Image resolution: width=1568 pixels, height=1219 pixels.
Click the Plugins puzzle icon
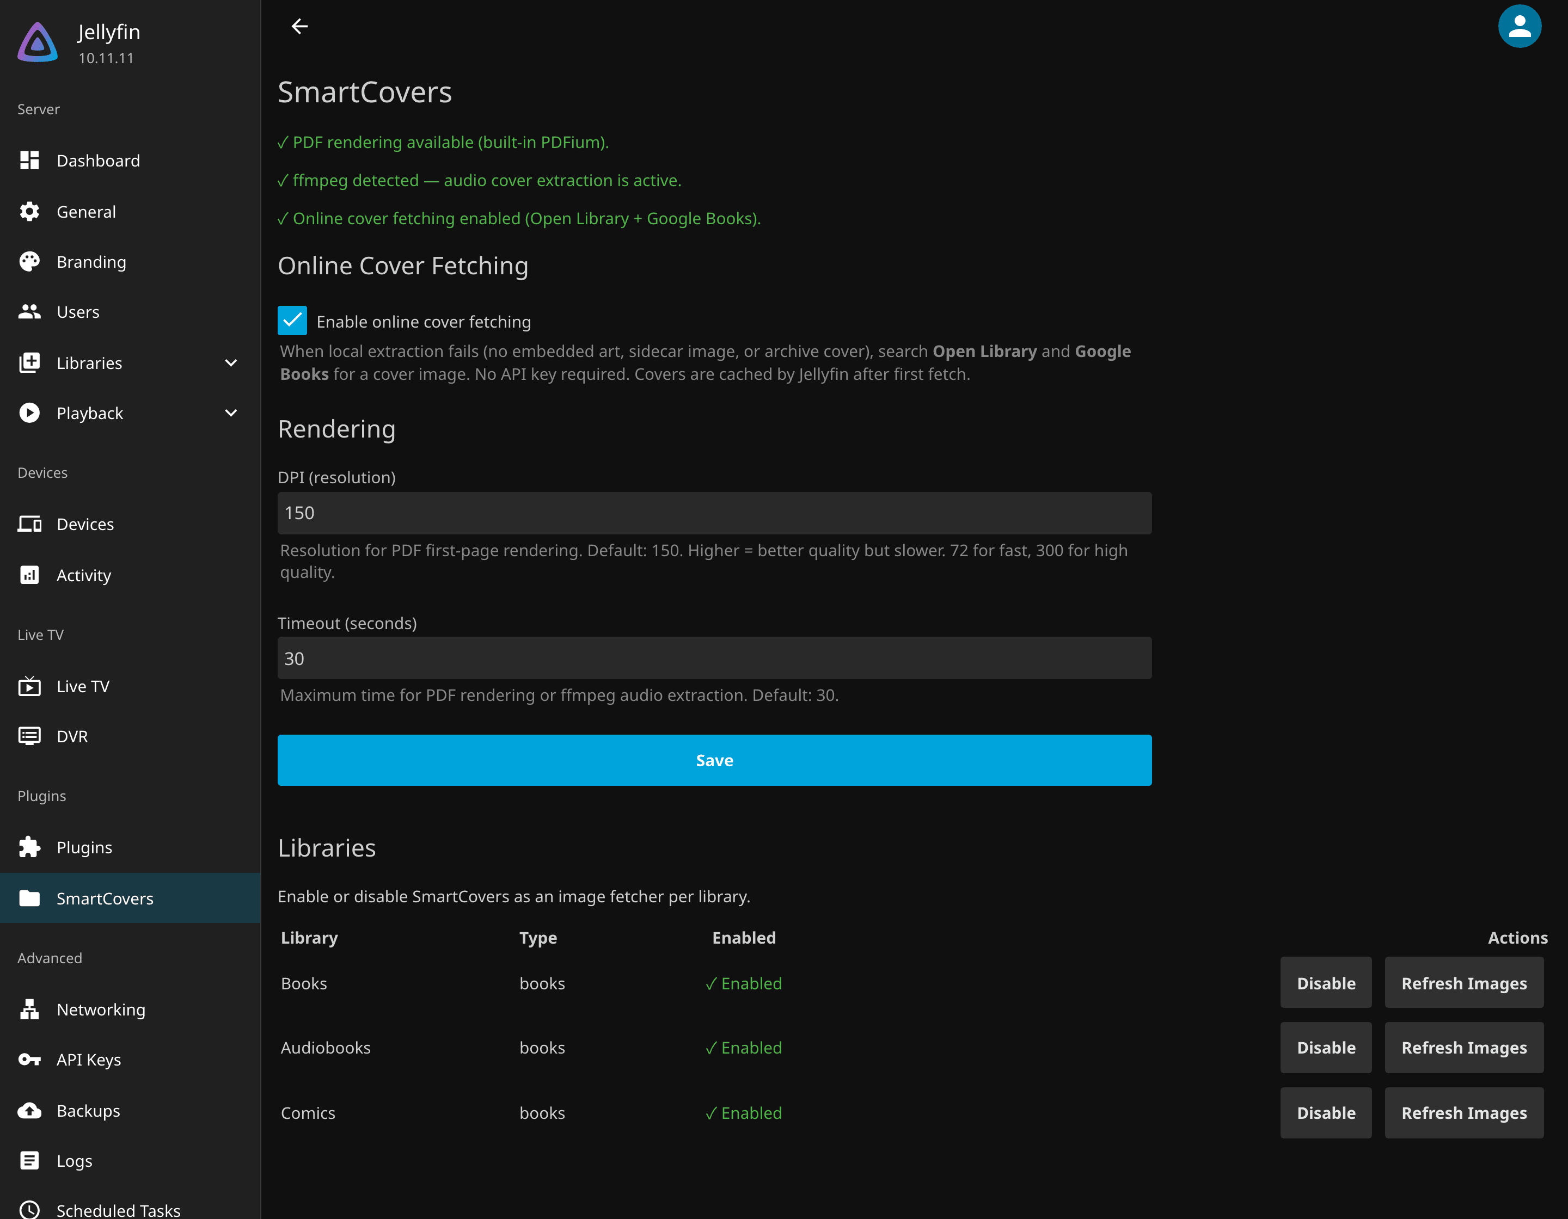point(29,847)
